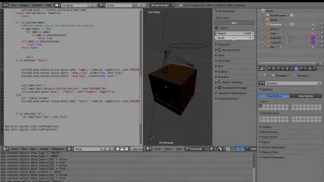Image resolution: width=324 pixels, height=182 pixels.
Task: Open the viewport shading mode icon
Action: coord(212,149)
